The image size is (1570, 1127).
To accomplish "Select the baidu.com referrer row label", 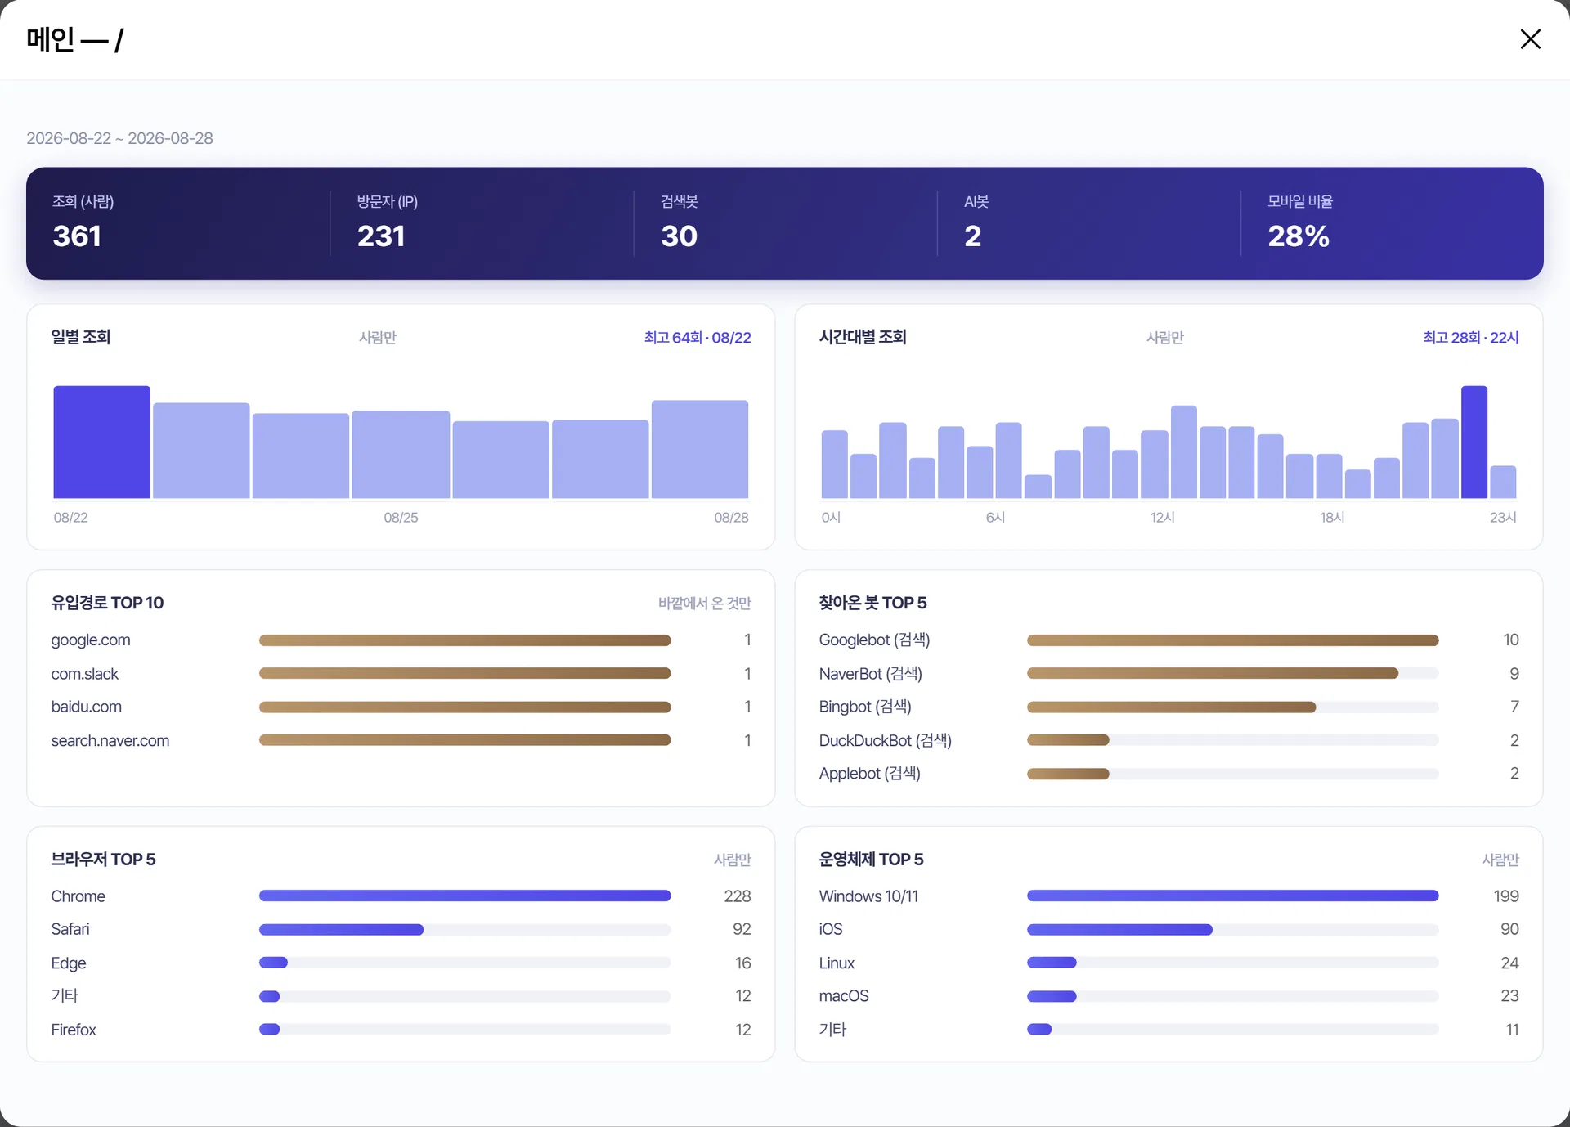I will [x=87, y=707].
